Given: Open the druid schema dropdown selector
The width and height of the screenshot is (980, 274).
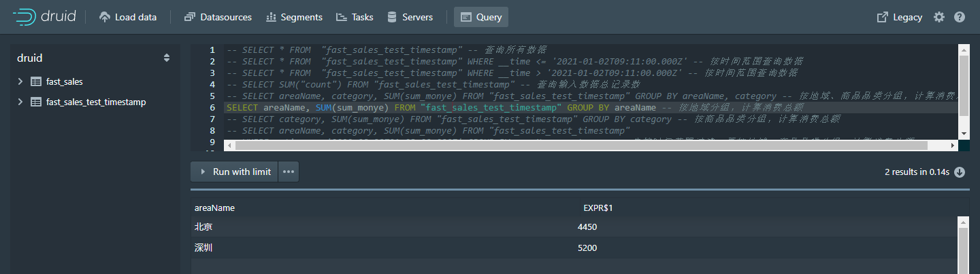Looking at the screenshot, I should coord(94,58).
